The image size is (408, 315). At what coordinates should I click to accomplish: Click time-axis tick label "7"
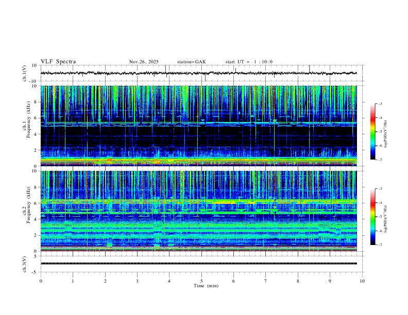[x=266, y=281]
